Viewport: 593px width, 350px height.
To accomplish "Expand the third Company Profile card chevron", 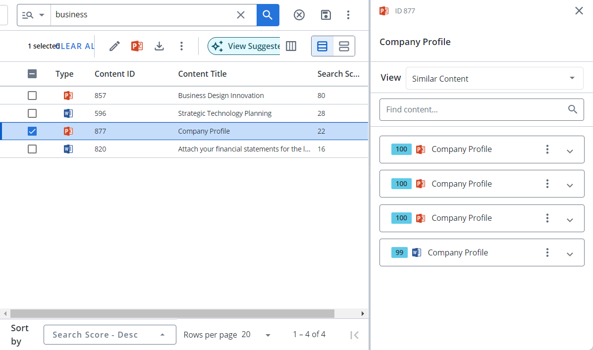I will pos(570,220).
